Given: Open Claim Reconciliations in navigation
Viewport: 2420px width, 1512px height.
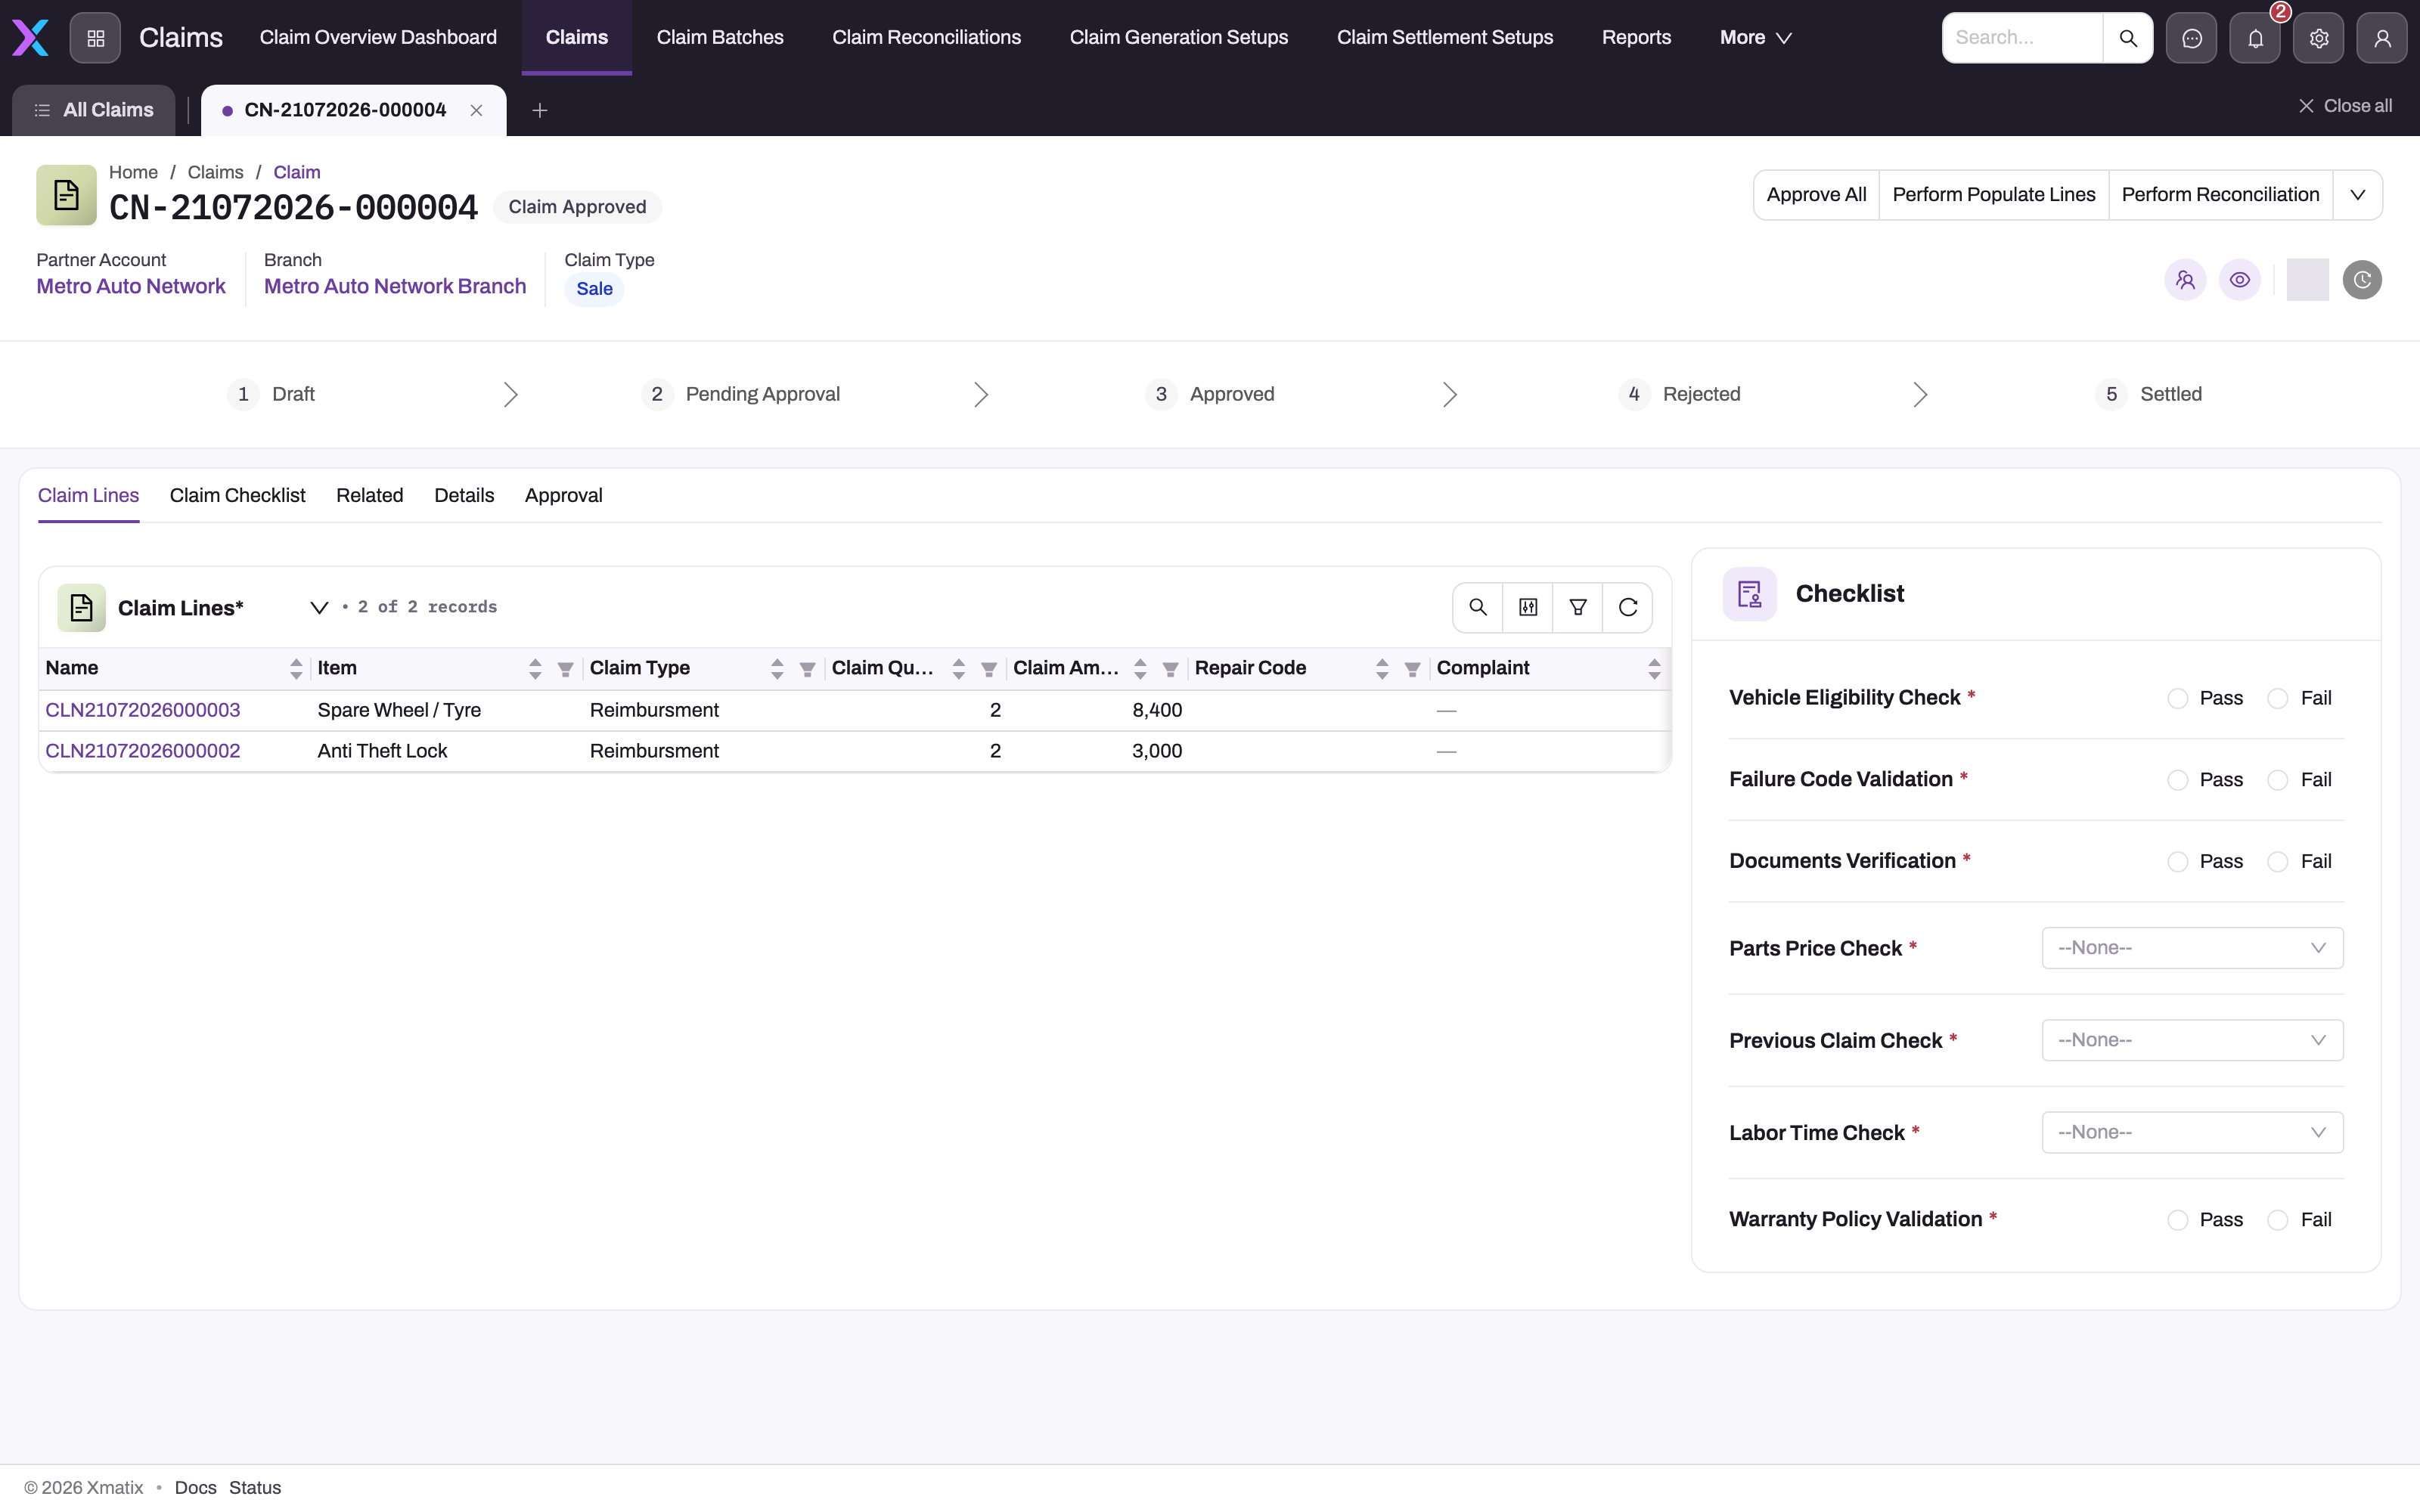Looking at the screenshot, I should (x=926, y=38).
